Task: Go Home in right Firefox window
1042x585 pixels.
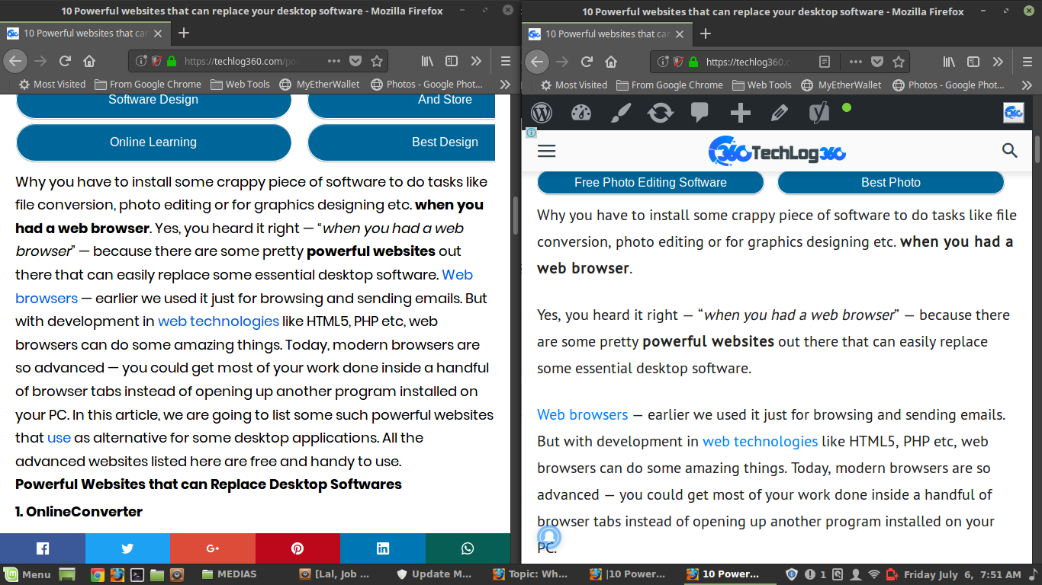Action: (611, 62)
